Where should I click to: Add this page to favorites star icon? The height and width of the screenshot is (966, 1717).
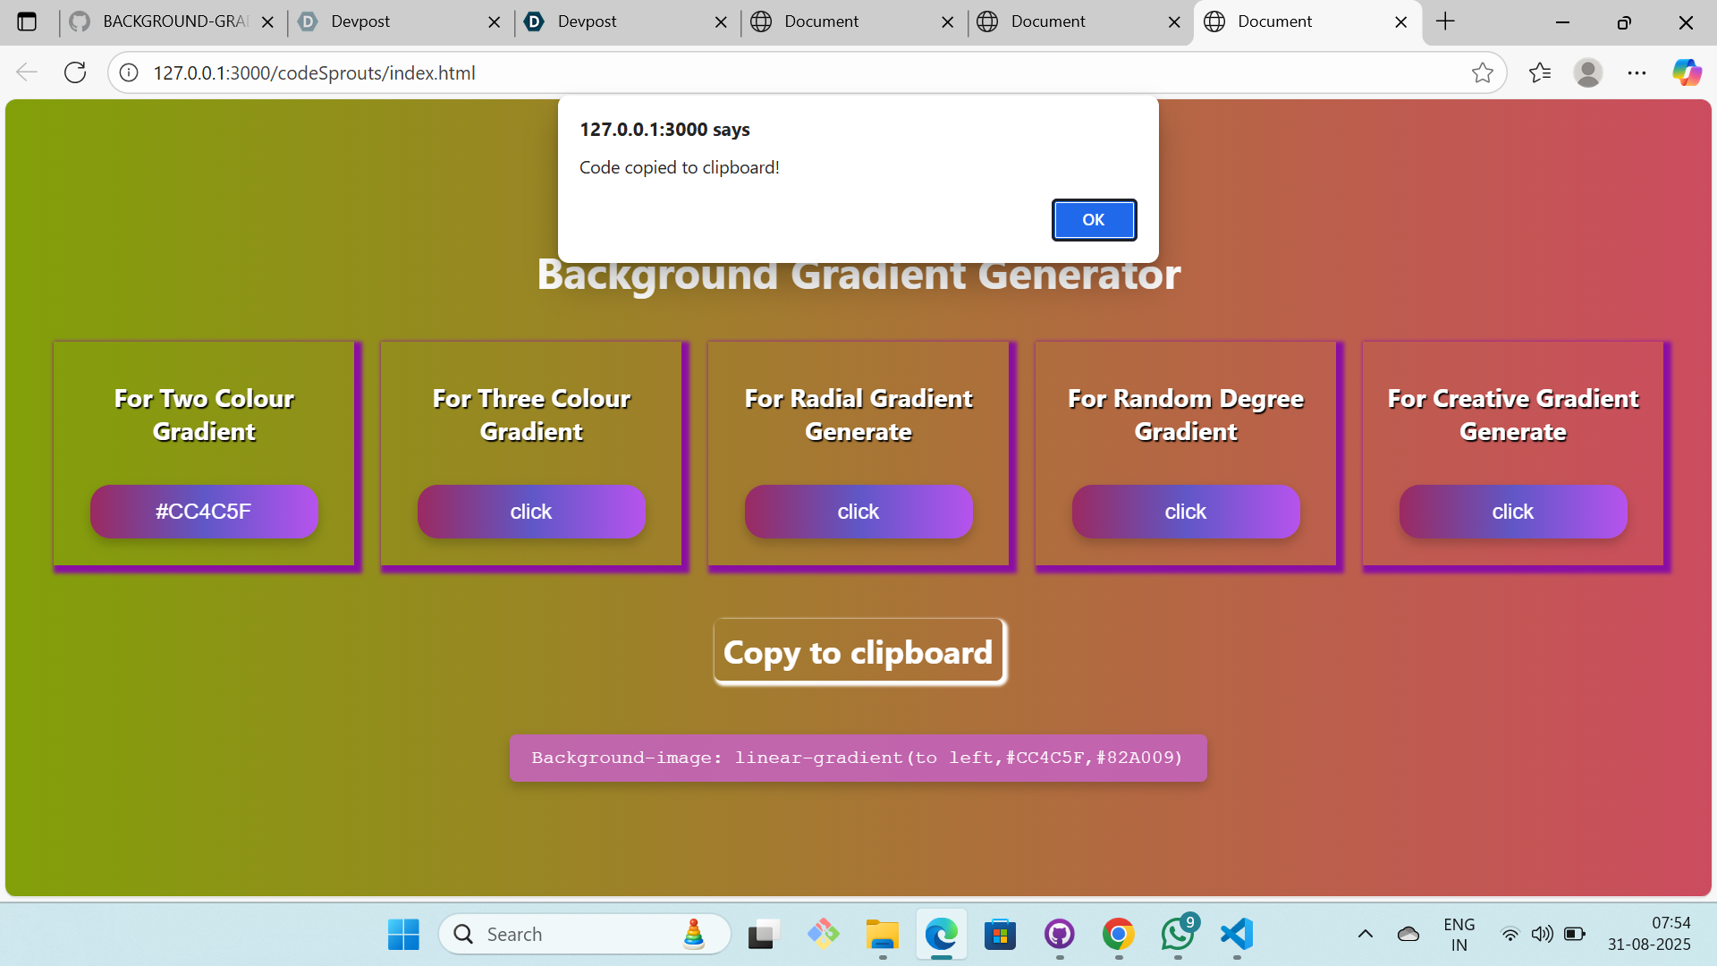pyautogui.click(x=1482, y=72)
